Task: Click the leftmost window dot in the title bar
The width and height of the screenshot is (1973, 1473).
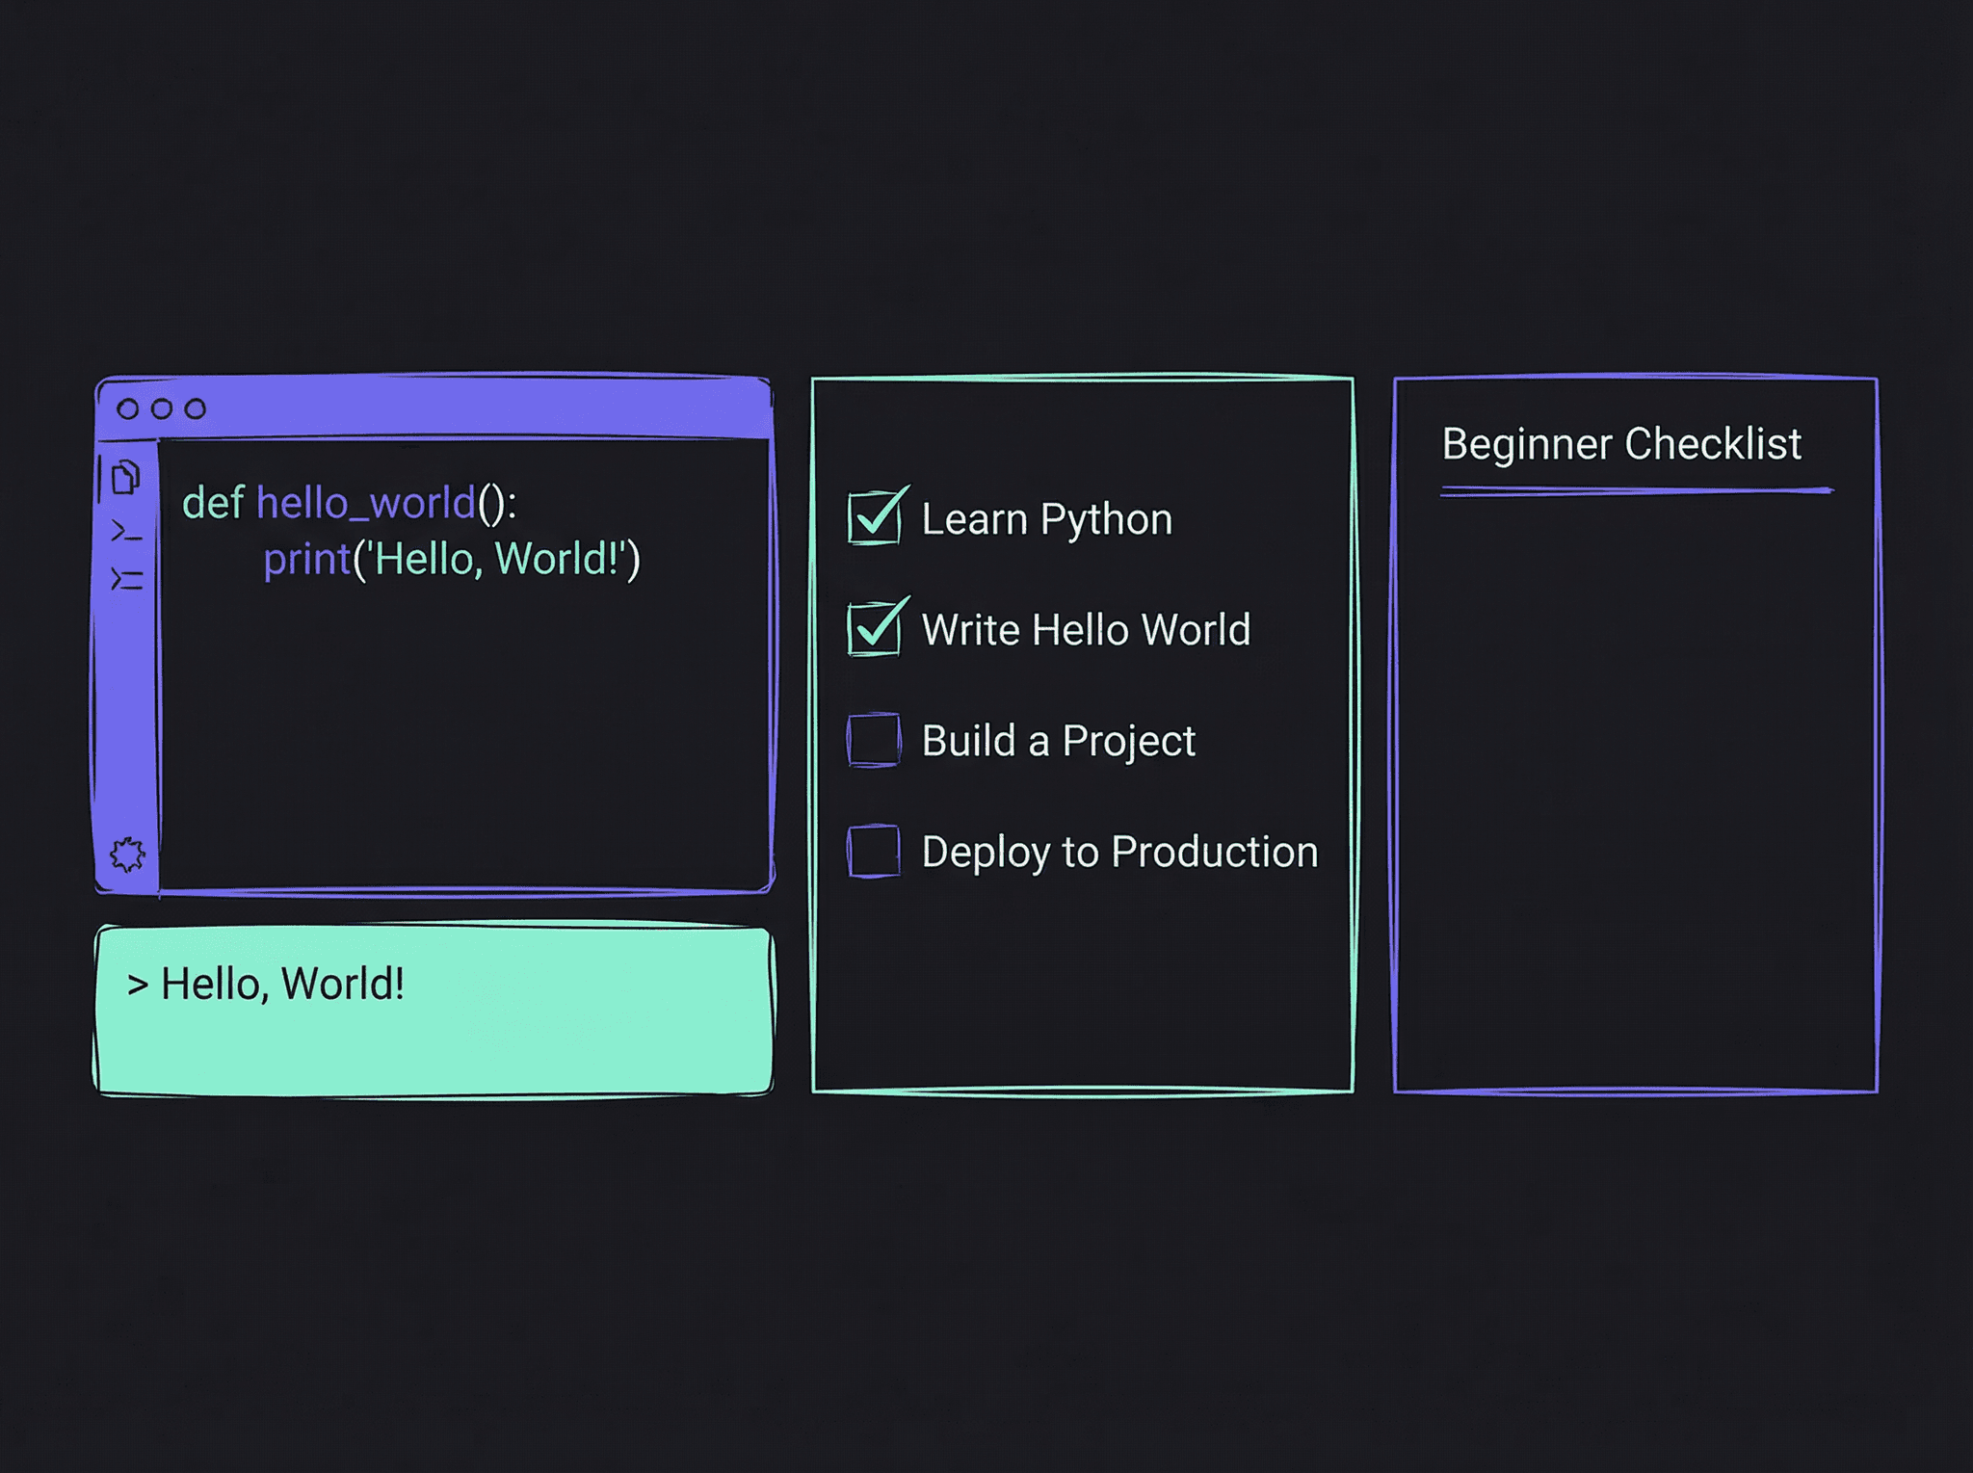Action: [x=128, y=408]
